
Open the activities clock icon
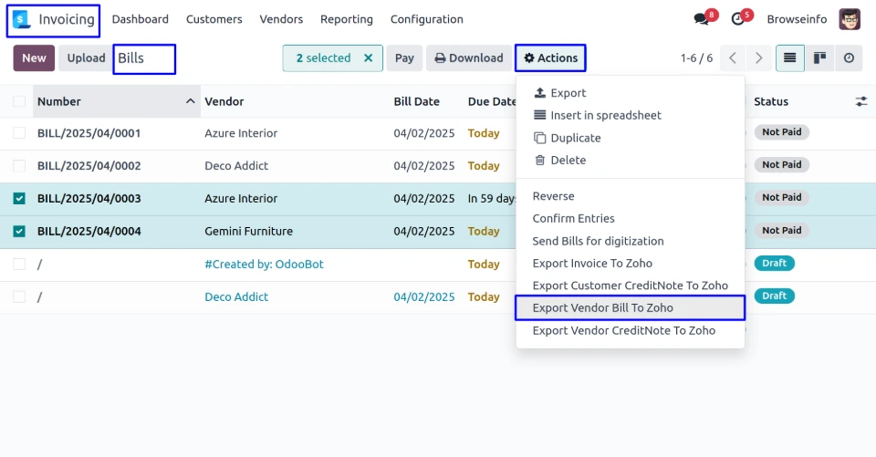pos(738,19)
